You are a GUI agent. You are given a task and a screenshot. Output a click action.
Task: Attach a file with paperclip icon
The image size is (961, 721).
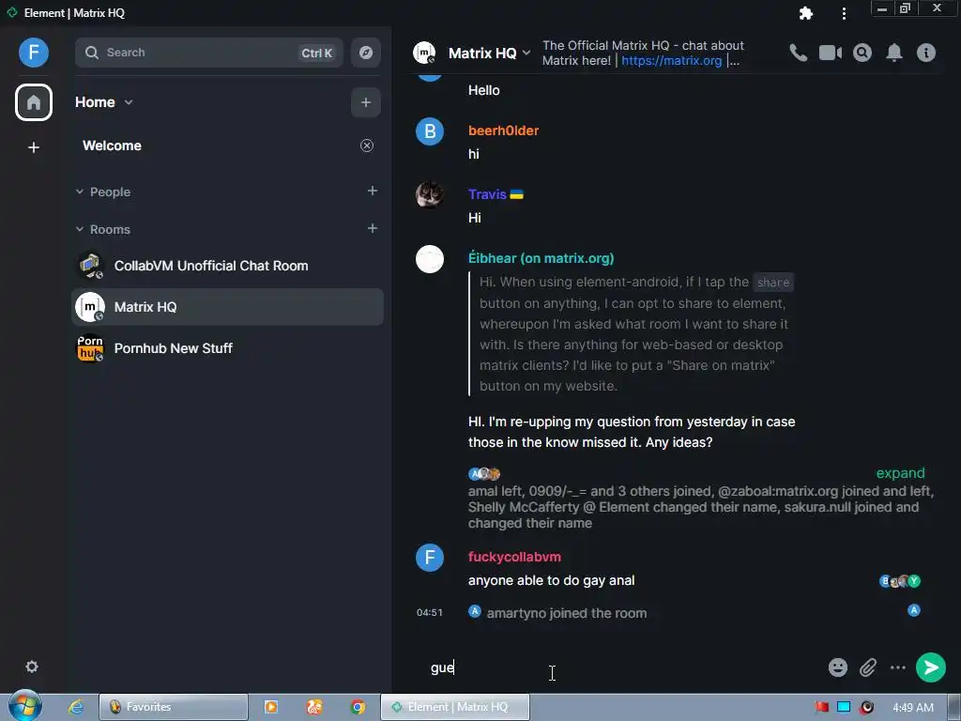[x=868, y=667]
